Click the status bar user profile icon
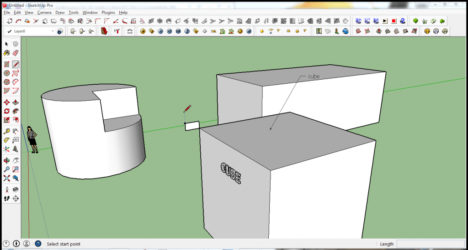 pos(27,244)
